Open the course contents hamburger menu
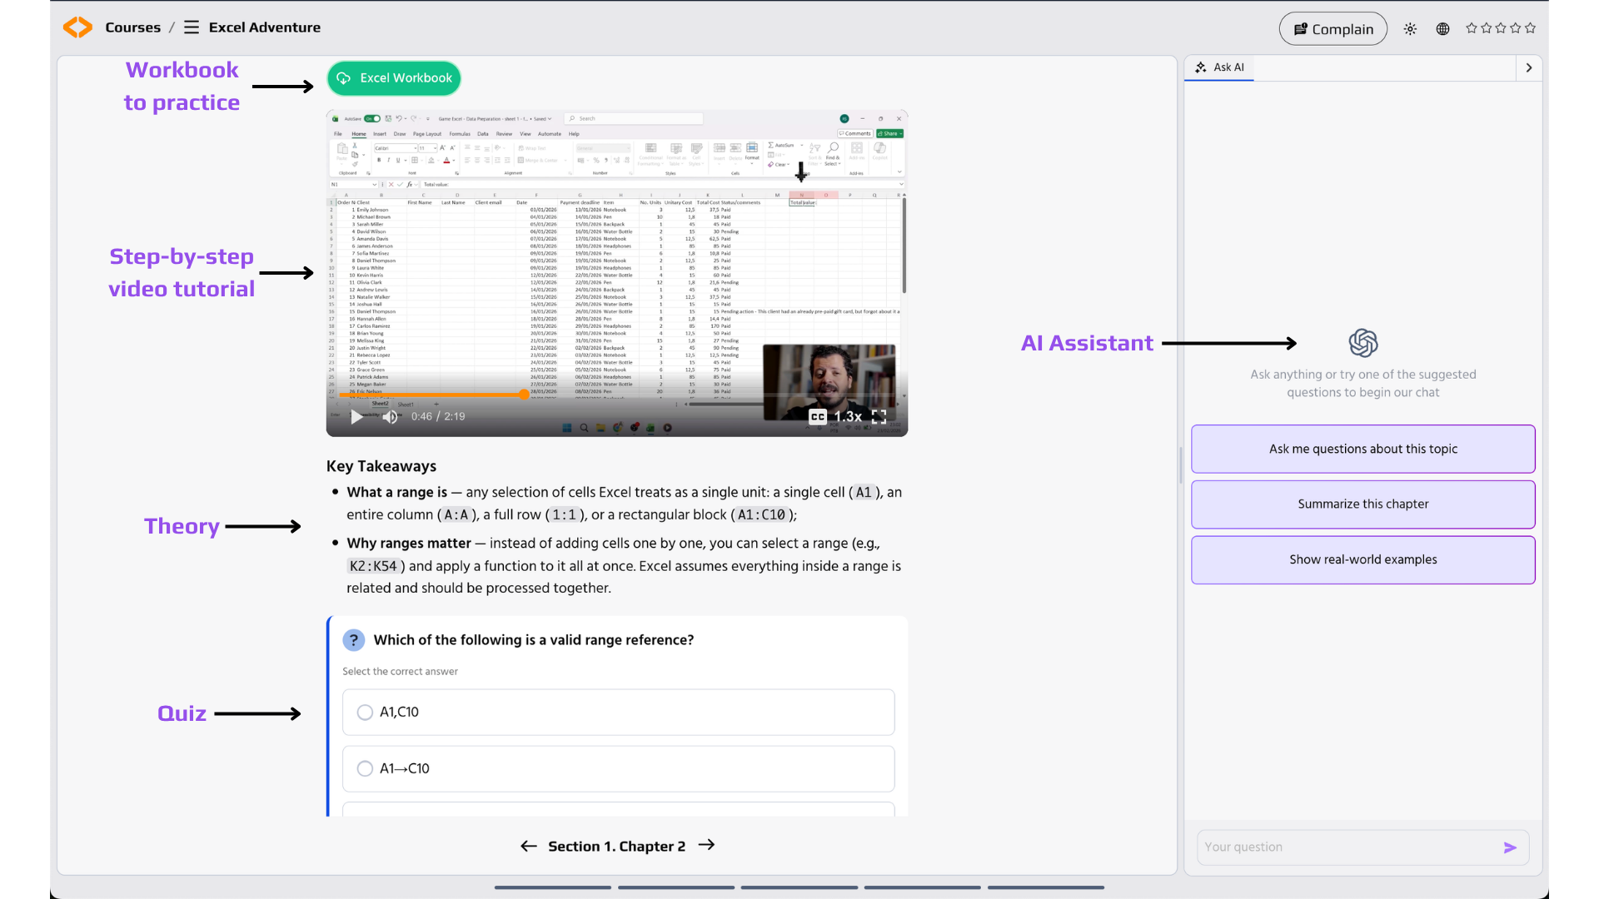1599x899 pixels. point(192,27)
